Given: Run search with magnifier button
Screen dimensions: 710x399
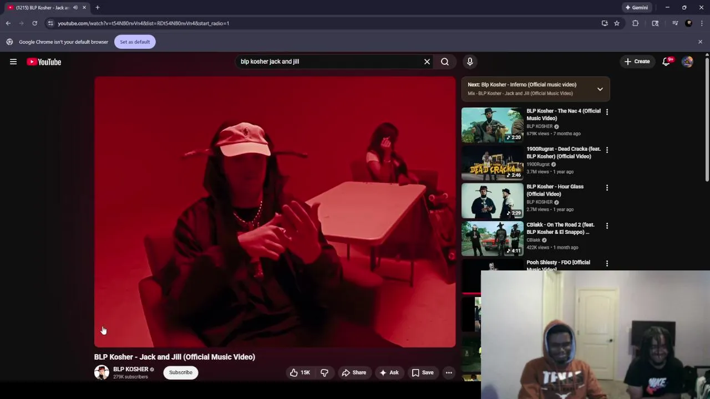Looking at the screenshot, I should pyautogui.click(x=445, y=62).
